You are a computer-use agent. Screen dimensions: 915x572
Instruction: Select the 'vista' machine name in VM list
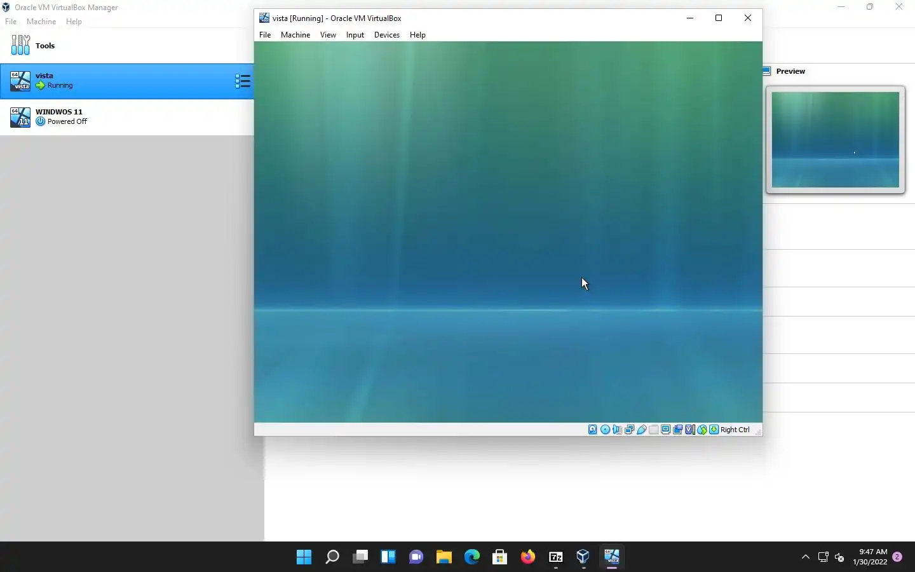(44, 76)
